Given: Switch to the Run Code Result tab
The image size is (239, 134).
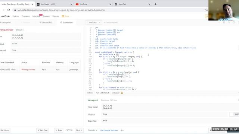Looking at the screenshot, I should [102, 93].
